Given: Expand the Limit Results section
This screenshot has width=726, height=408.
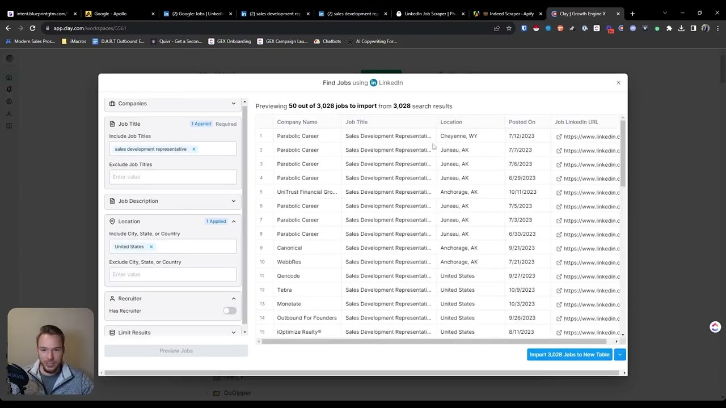Looking at the screenshot, I should [173, 333].
